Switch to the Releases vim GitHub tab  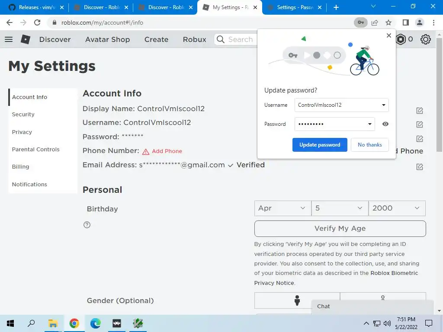pos(36,7)
